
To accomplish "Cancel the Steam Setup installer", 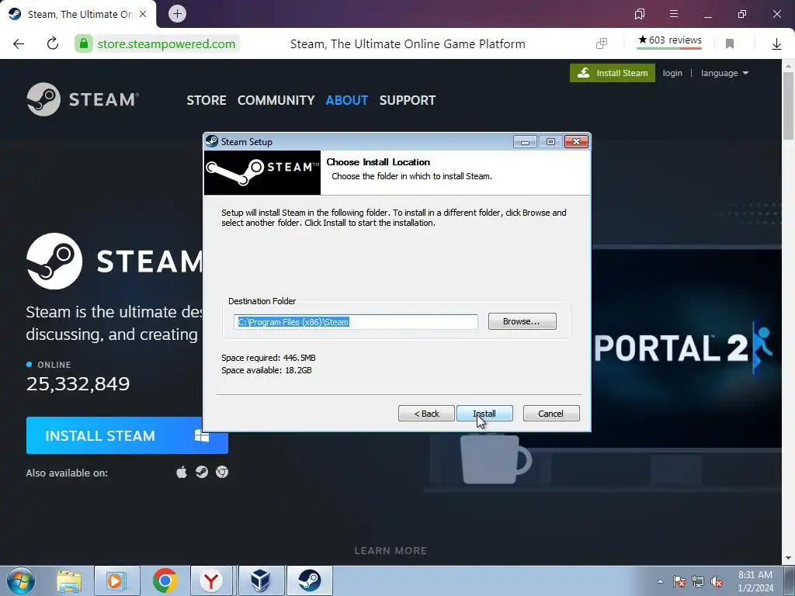I will point(551,414).
